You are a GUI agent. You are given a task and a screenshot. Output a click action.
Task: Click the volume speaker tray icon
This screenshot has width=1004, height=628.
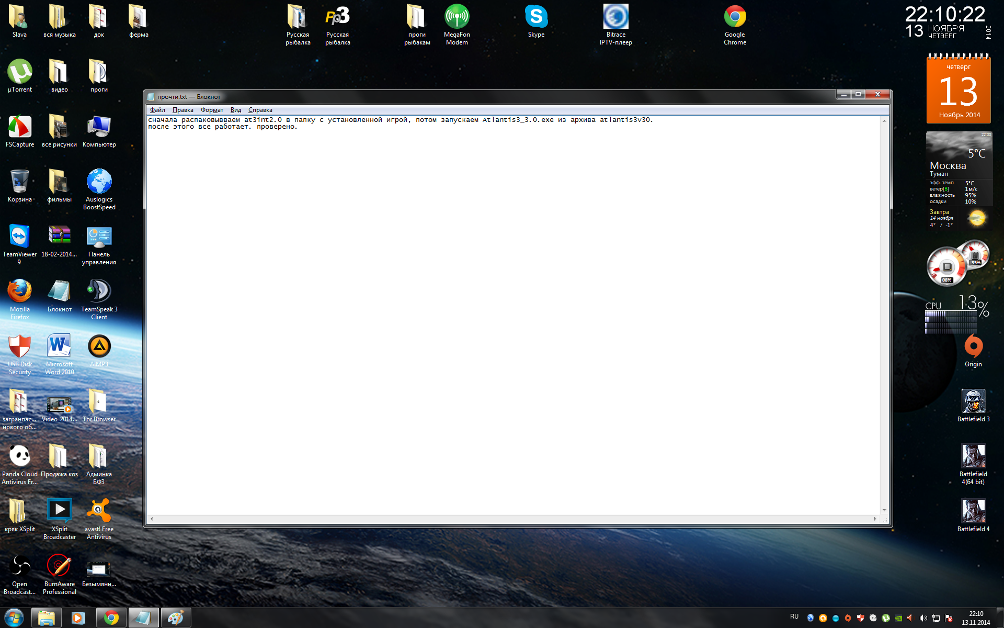coord(923,618)
